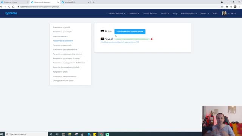Expand the Automatisation dropdown menu
Screen dimensions: 242x136
point(189,14)
